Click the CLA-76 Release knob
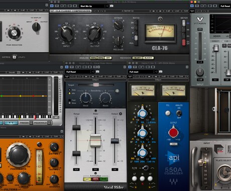The width and height of the screenshot is (231, 191). click(119, 41)
